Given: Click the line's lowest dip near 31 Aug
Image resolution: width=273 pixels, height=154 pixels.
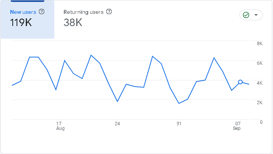Looking at the screenshot, I should [x=179, y=103].
